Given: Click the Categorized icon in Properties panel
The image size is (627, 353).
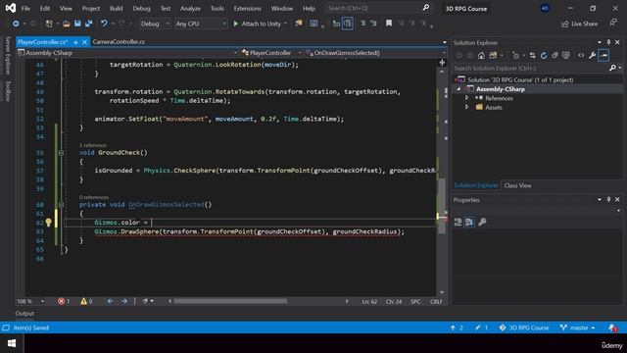Looking at the screenshot, I should click(458, 222).
